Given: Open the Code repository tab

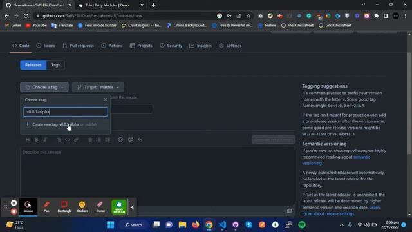Looking at the screenshot, I should pyautogui.click(x=21, y=46).
